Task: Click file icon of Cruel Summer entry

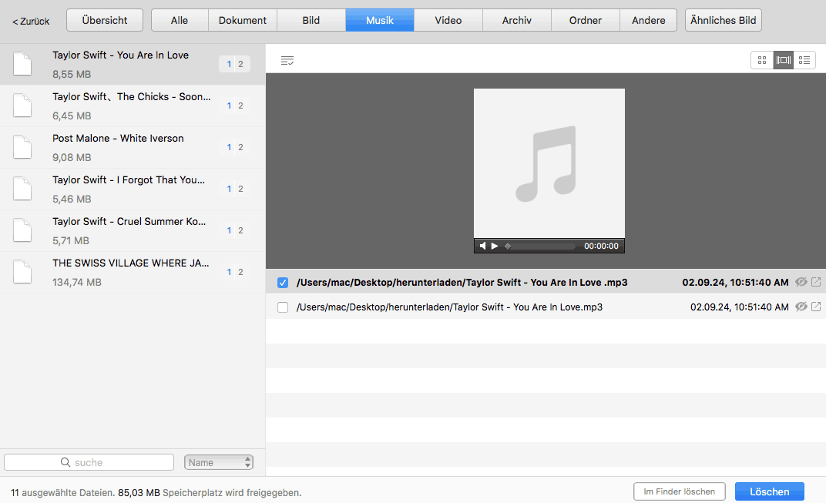Action: tap(22, 230)
